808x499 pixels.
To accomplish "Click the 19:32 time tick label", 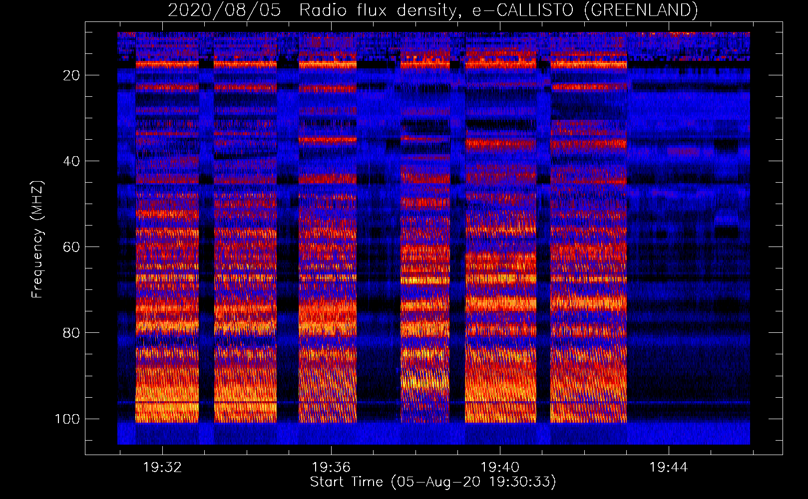I will coord(162,468).
